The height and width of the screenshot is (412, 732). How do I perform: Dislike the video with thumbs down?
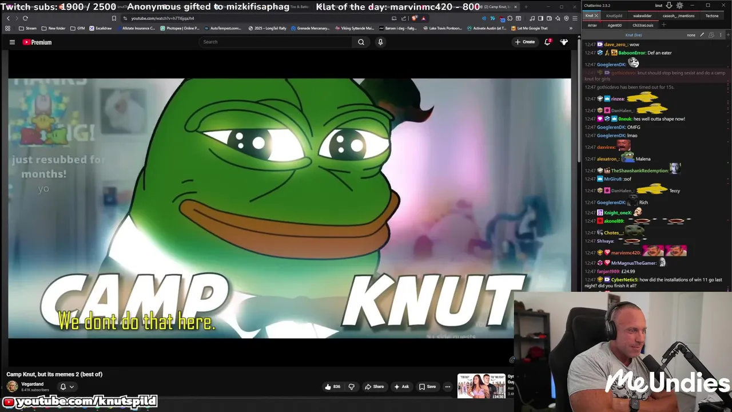352,387
